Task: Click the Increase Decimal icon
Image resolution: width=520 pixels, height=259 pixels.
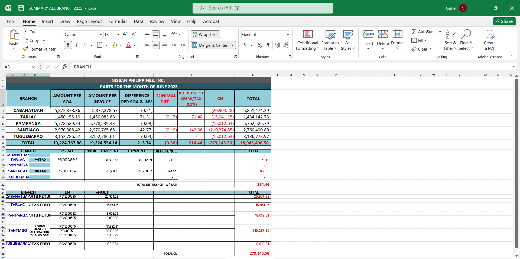Action: click(277, 45)
